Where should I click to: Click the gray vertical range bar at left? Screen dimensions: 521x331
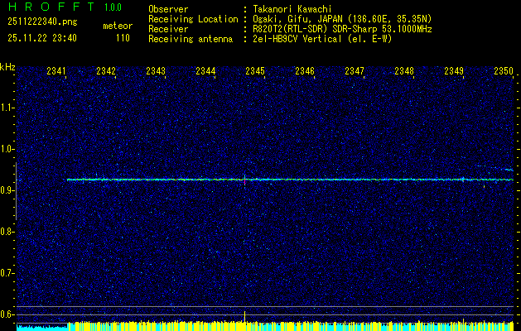click(16, 191)
